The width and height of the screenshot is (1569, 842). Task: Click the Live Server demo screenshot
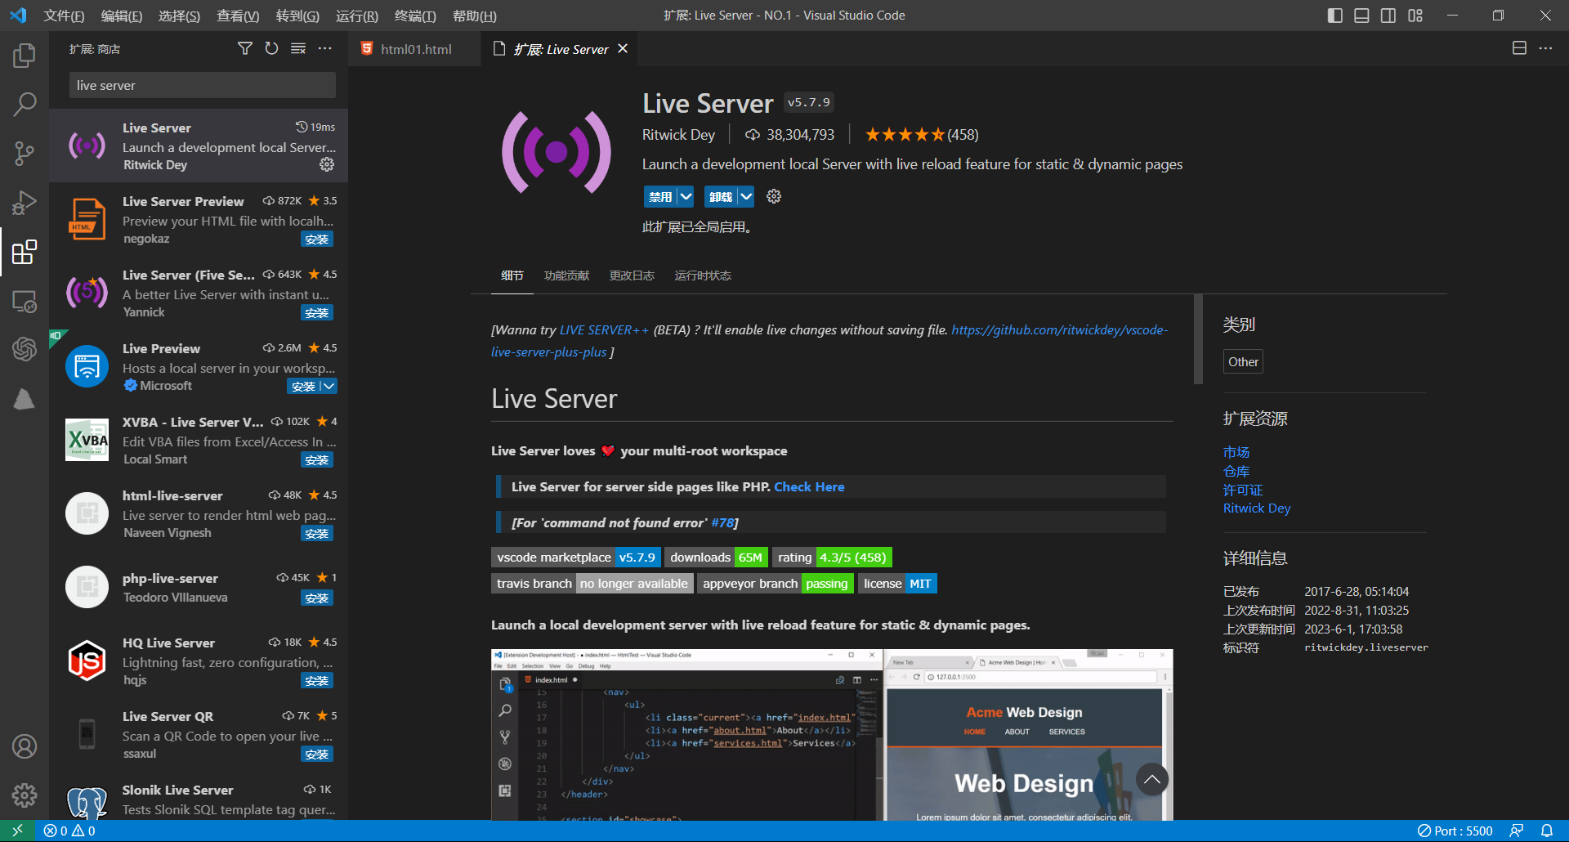(832, 734)
